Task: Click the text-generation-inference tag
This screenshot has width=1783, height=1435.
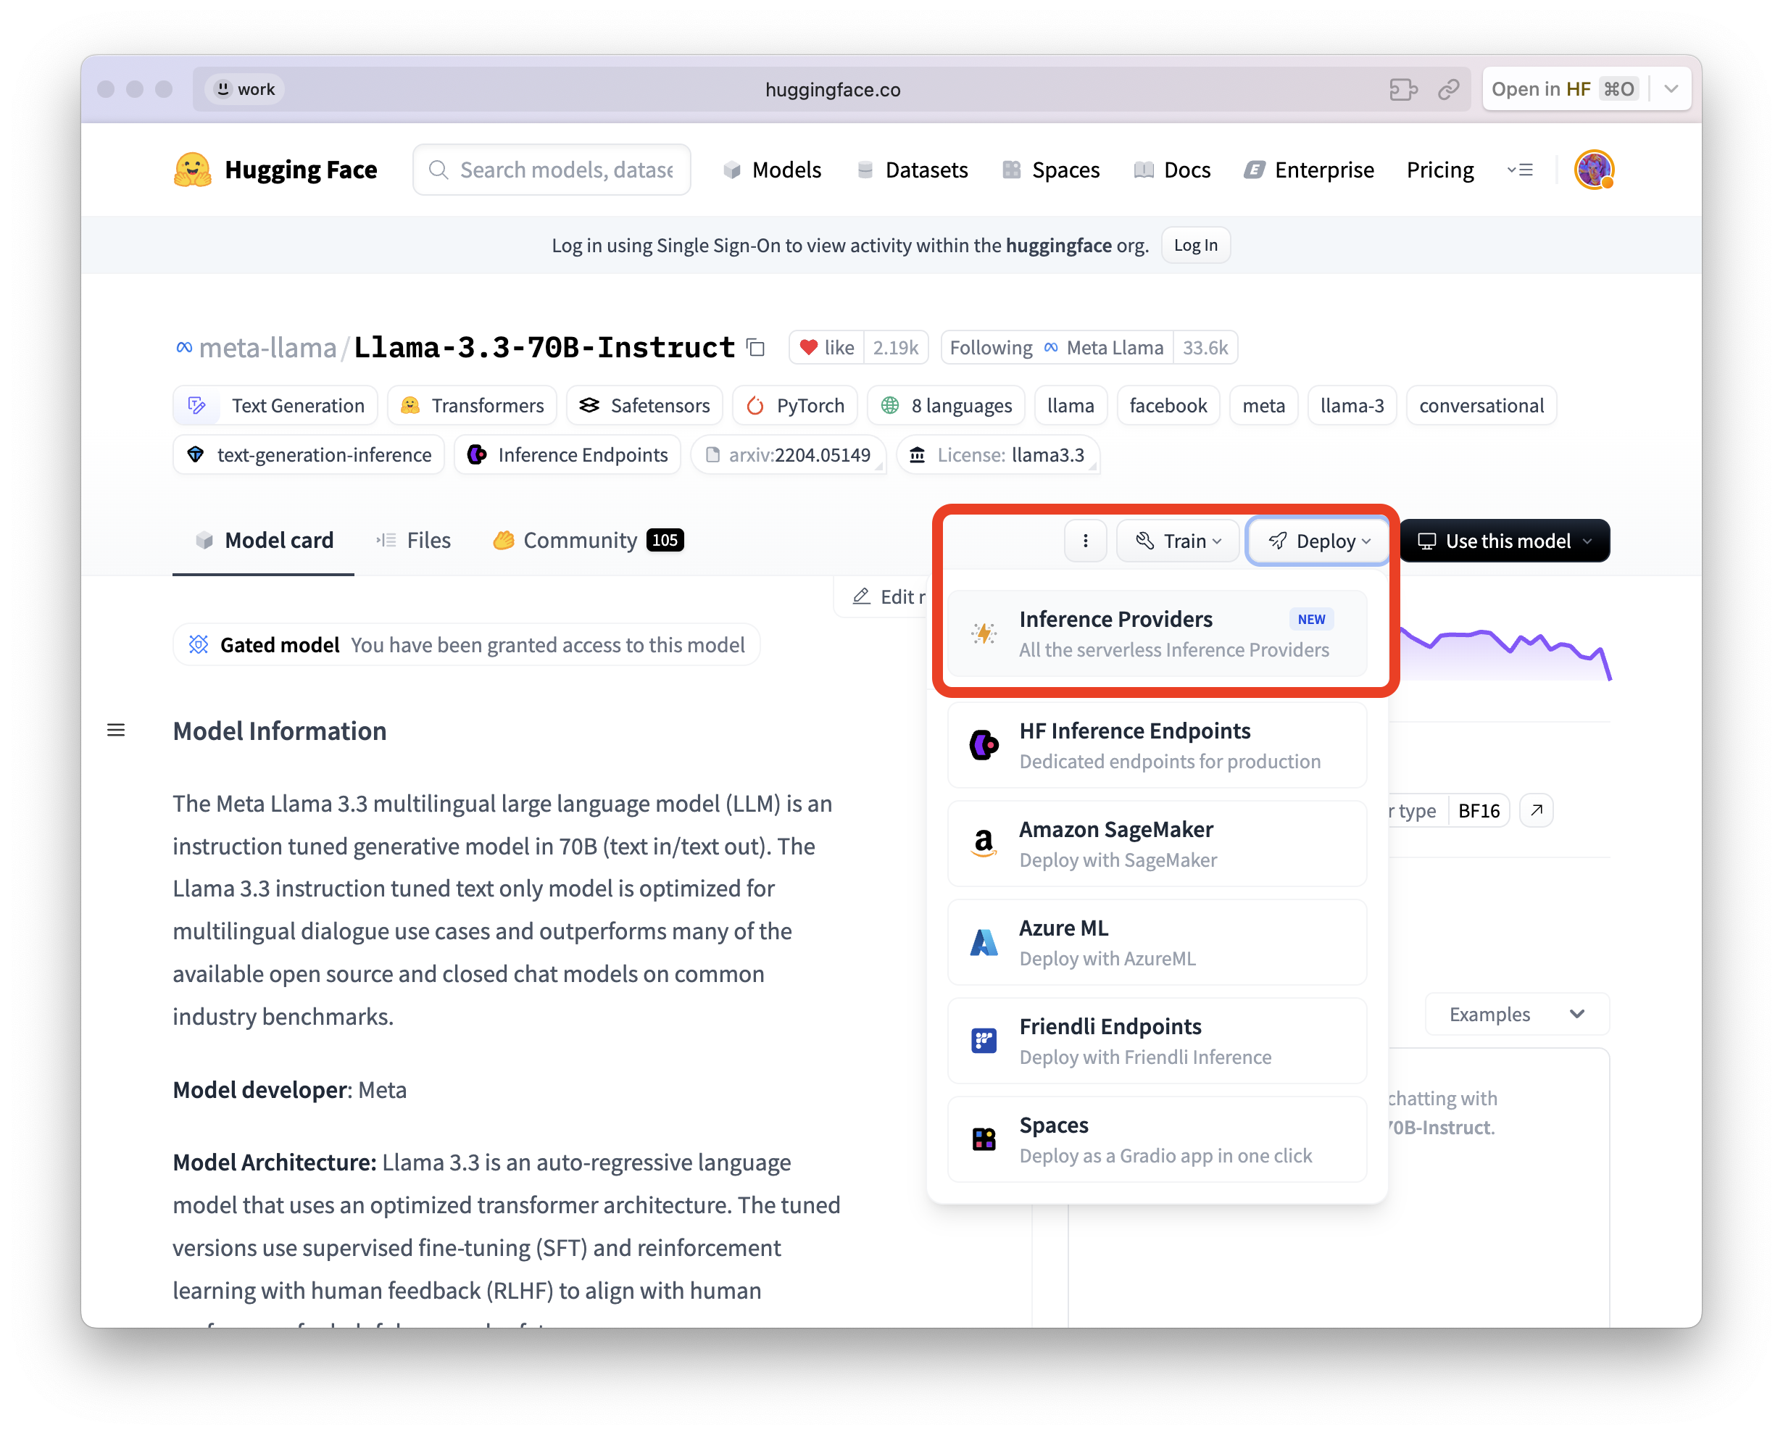Action: point(309,455)
